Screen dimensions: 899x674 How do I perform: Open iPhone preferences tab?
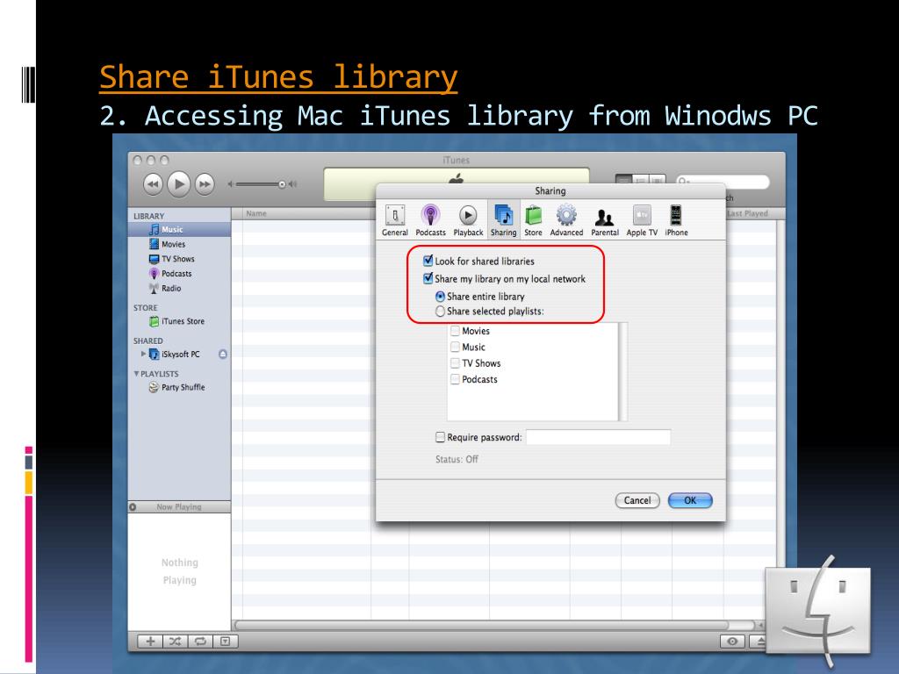676,220
